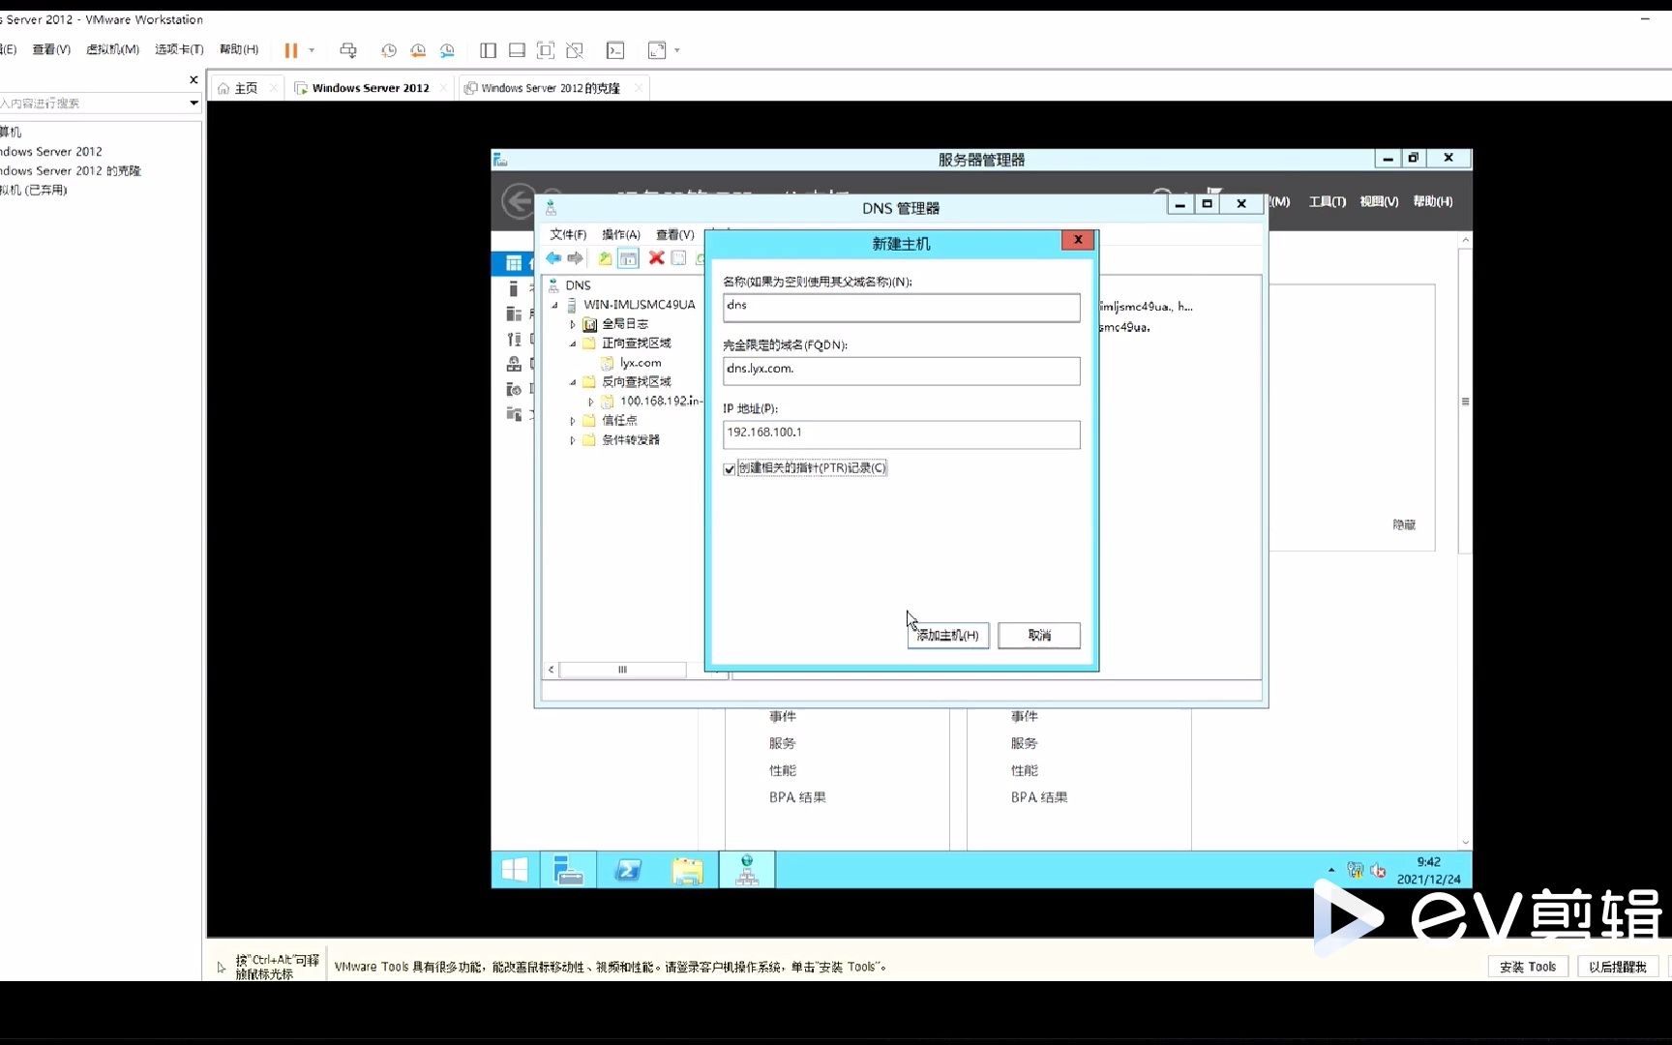Open the power options dropdown arrow beside the pause icon
Image resolution: width=1672 pixels, height=1045 pixels.
pyautogui.click(x=312, y=50)
